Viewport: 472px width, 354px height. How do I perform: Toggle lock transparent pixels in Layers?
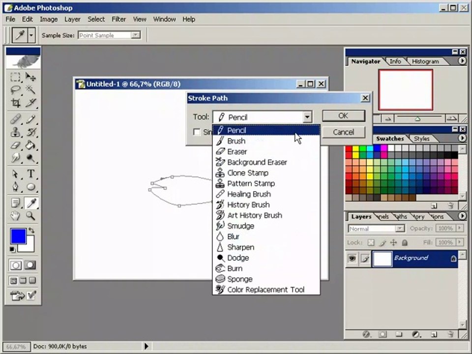371,242
